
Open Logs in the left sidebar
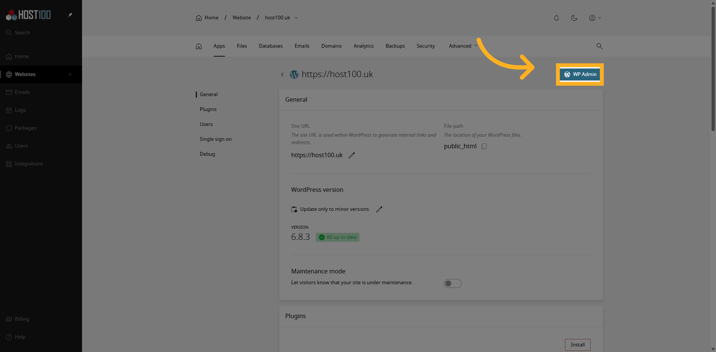click(41, 110)
